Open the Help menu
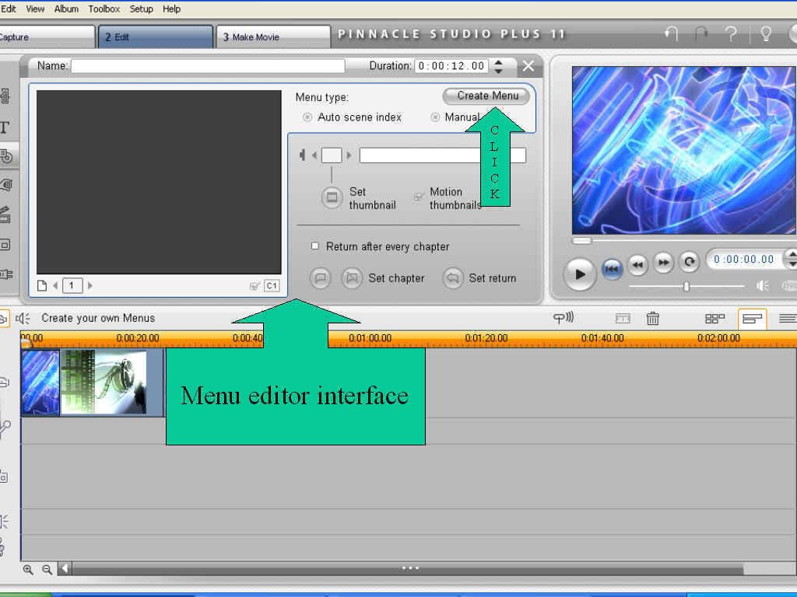The height and width of the screenshot is (597, 797). coord(171,9)
